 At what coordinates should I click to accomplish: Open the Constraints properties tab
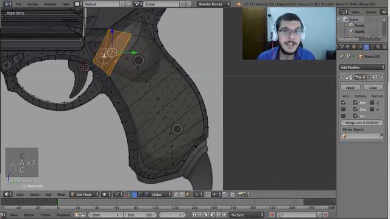[360, 47]
